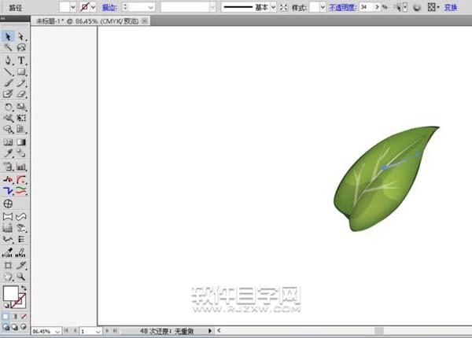Viewport: 472px width, 338px height.
Task: Open the 基本 brush definition dropdown
Action: (x=273, y=7)
